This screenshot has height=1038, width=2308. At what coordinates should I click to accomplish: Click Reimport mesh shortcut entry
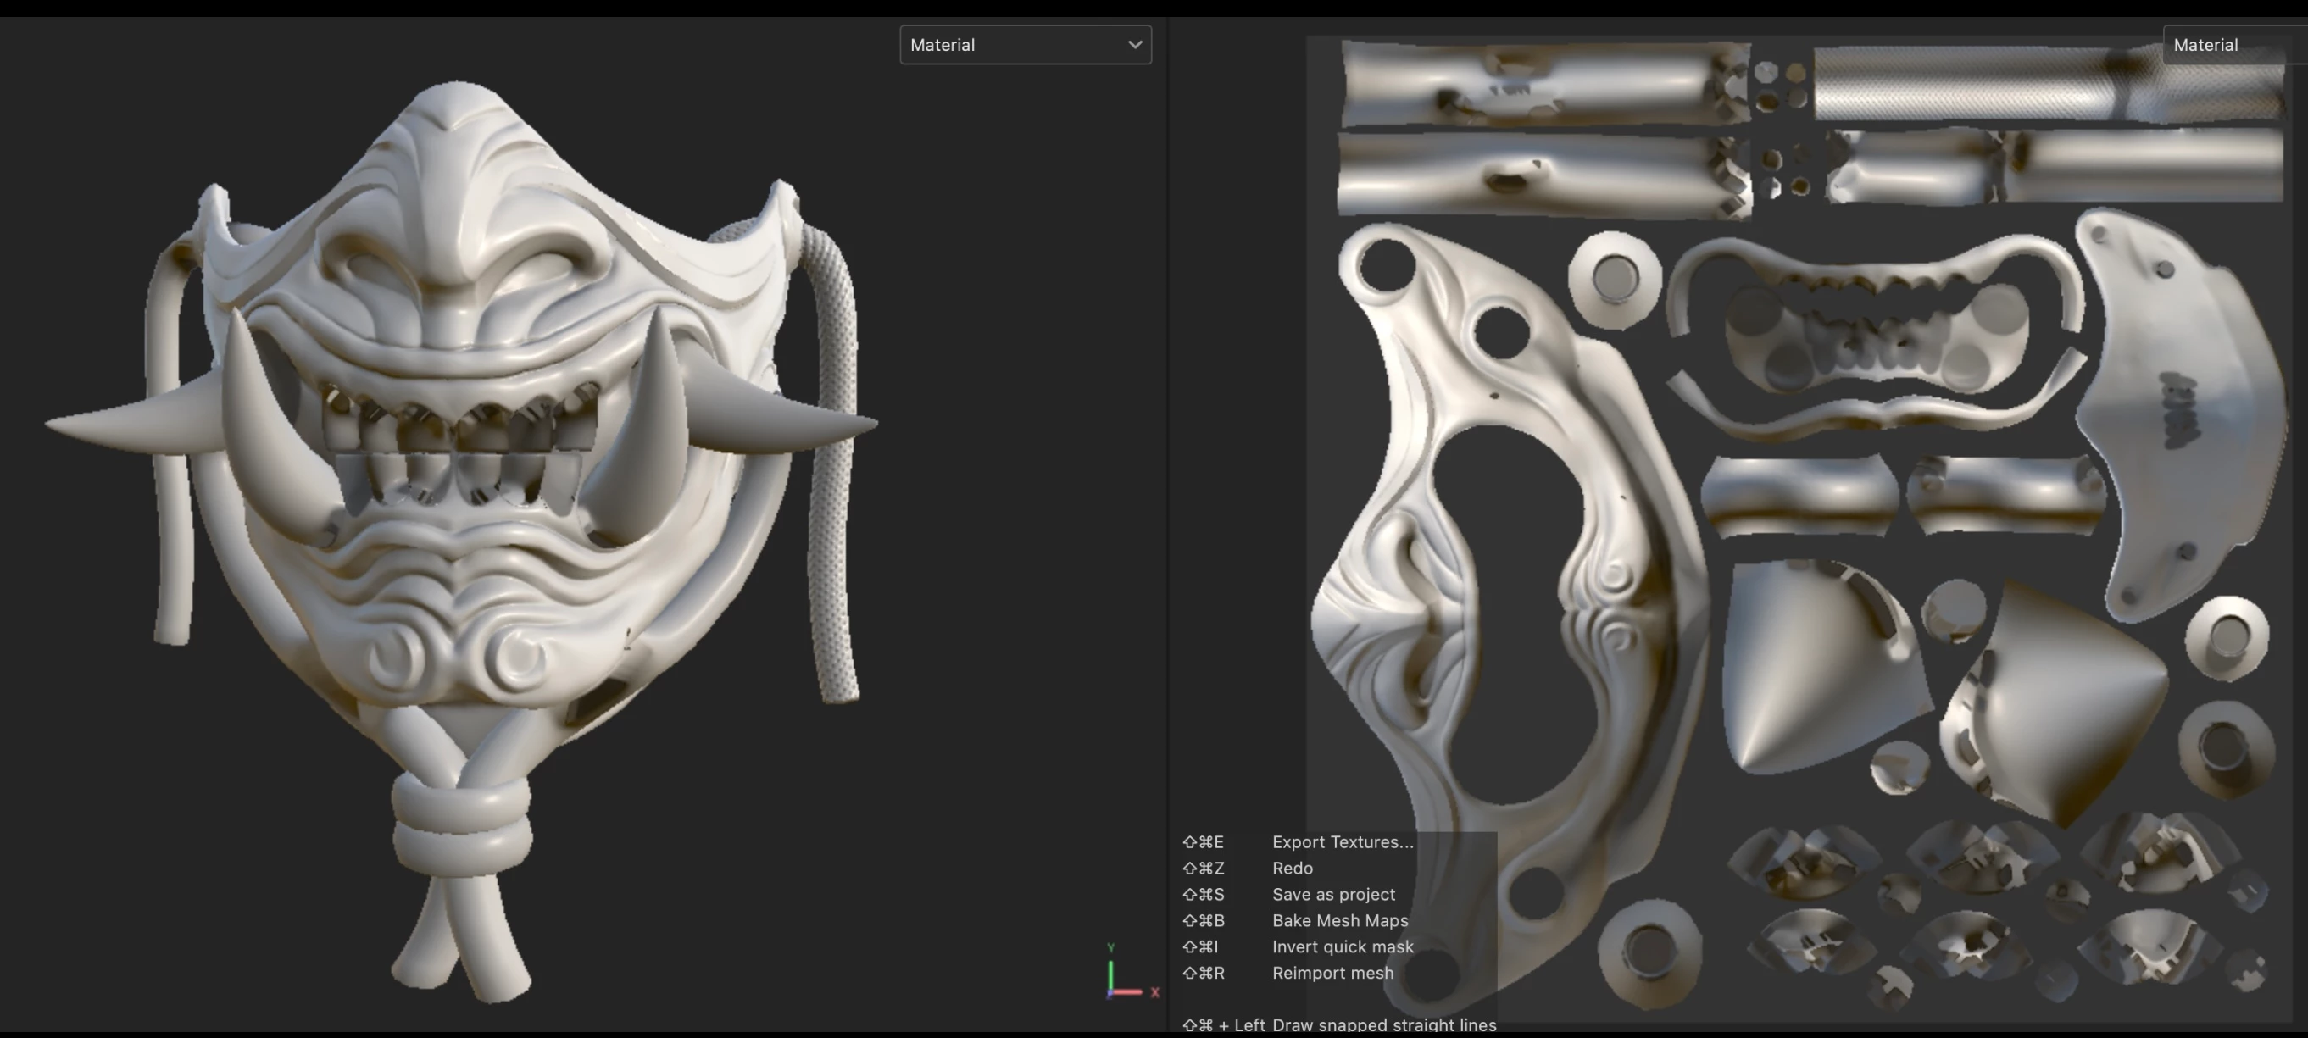1332,973
